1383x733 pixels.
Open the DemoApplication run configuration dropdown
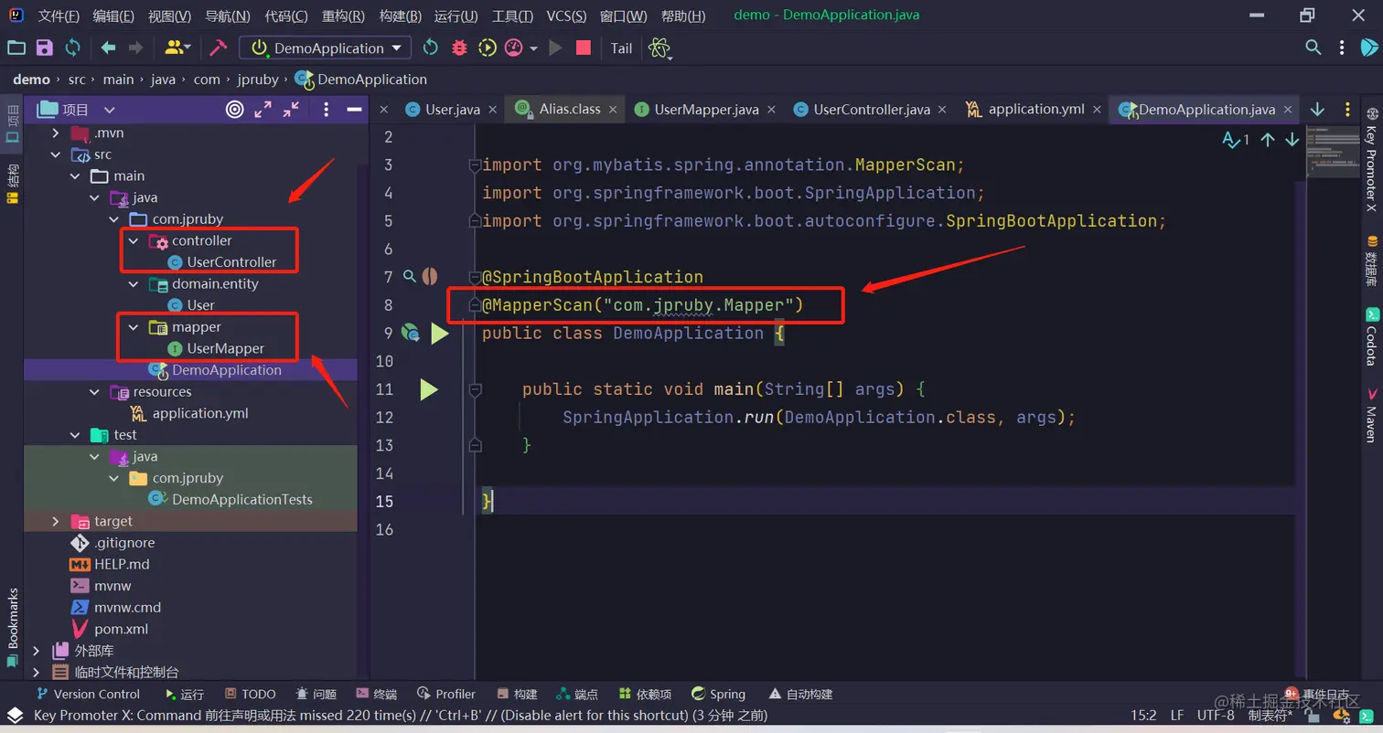325,48
